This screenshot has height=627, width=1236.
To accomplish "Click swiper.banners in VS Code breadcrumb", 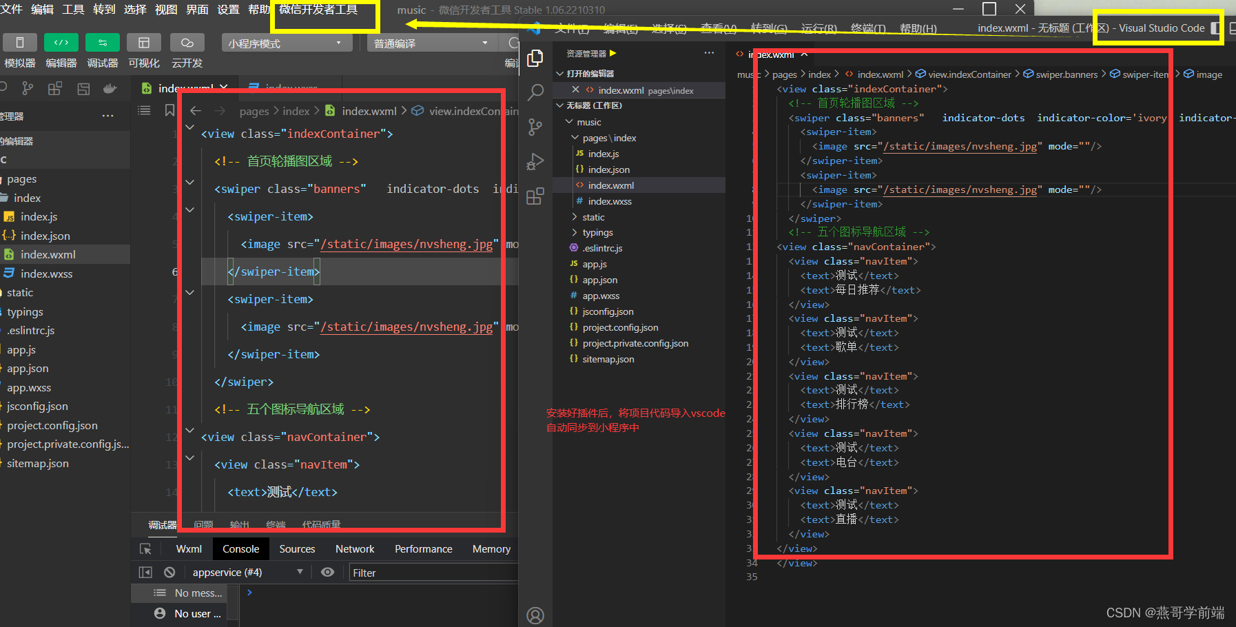I will pyautogui.click(x=1067, y=74).
